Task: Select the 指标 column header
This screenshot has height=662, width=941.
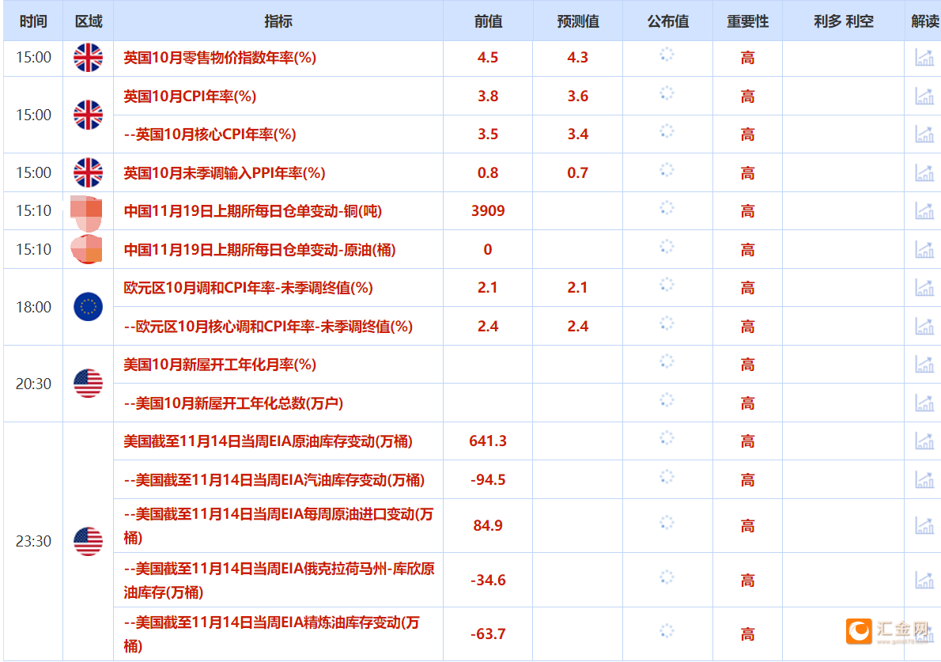Action: click(x=278, y=21)
